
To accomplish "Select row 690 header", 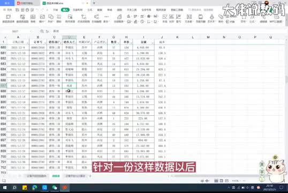I will 3,102.
